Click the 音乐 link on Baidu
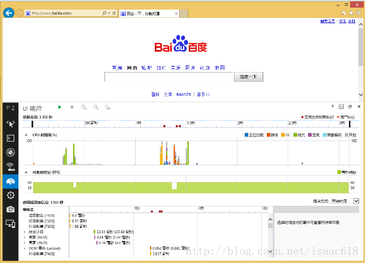The image size is (365, 263). tap(176, 68)
